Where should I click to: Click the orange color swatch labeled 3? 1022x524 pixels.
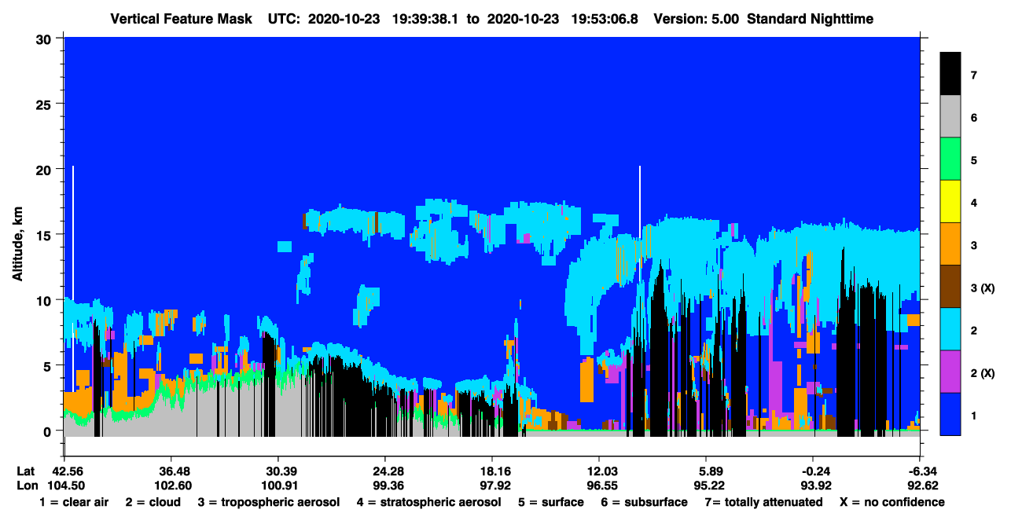[x=950, y=244]
